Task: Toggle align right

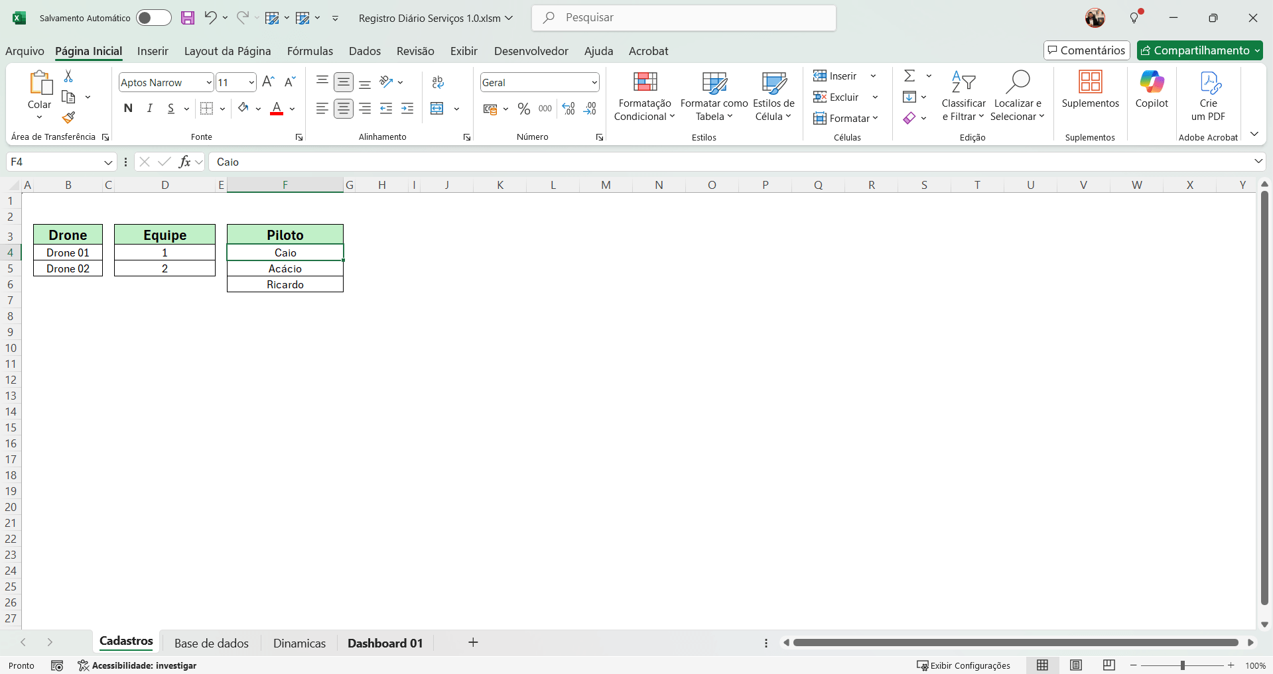Action: pyautogui.click(x=365, y=109)
